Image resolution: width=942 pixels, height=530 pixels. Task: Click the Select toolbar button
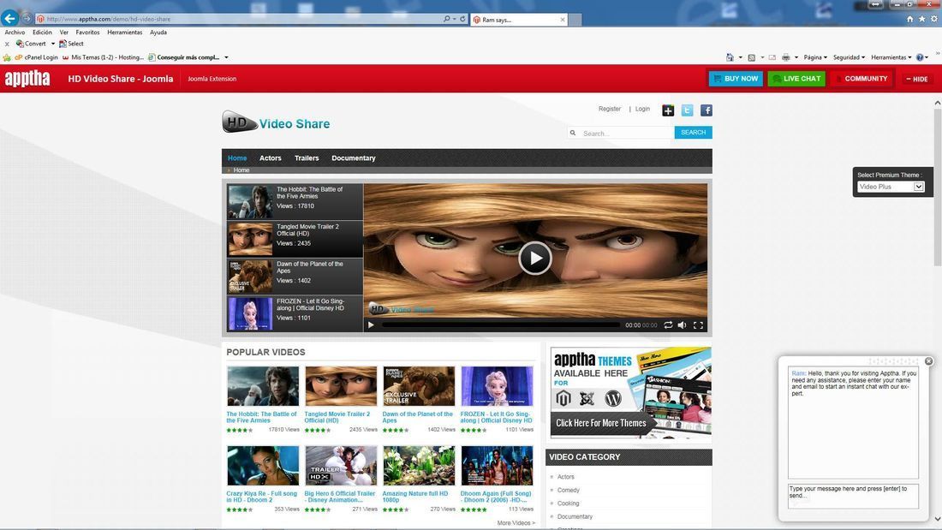(x=71, y=44)
